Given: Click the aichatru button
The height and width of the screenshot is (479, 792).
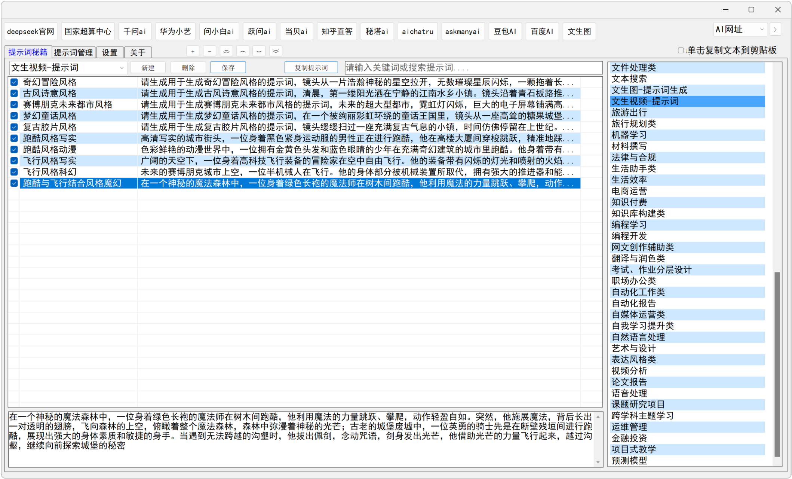Looking at the screenshot, I should pyautogui.click(x=418, y=31).
